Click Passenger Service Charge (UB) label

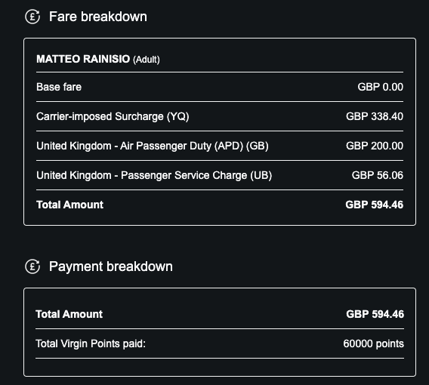click(x=154, y=175)
